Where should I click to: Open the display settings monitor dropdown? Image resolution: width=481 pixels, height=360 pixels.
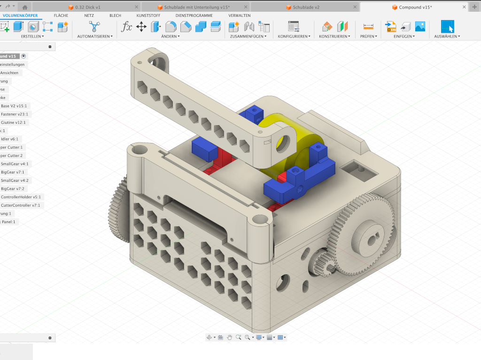click(260, 337)
